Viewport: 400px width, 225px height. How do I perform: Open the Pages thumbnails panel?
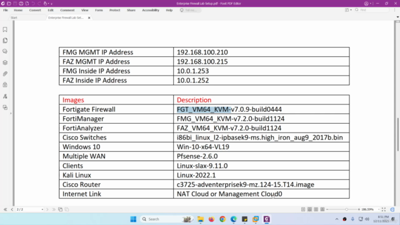[x=5, y=41]
